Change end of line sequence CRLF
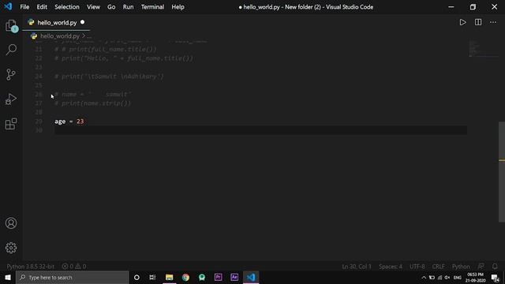This screenshot has width=505, height=284. [438, 267]
